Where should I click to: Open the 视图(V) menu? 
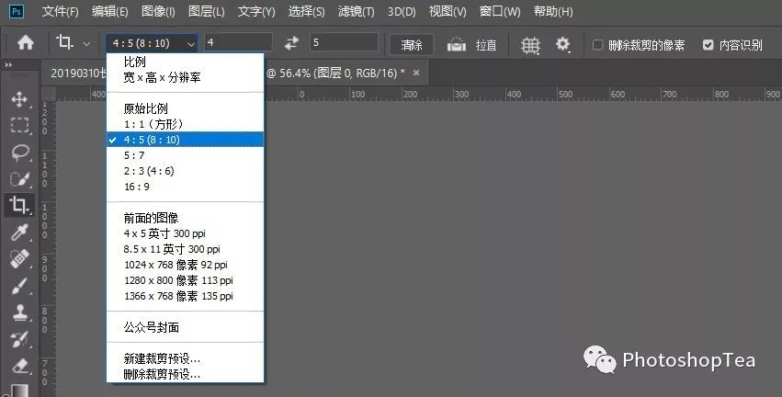448,11
